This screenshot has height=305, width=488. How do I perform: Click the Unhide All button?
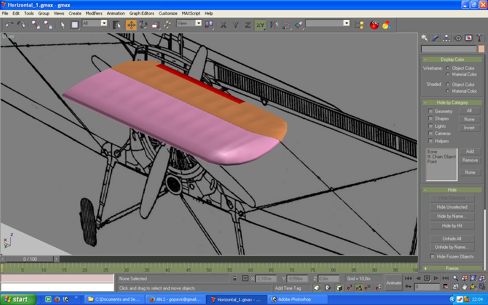(x=452, y=239)
